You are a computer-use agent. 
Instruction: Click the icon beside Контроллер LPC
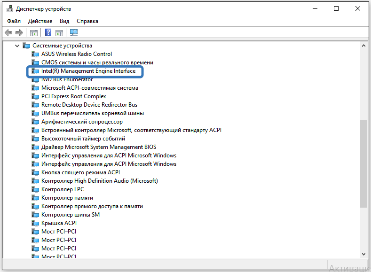35,189
